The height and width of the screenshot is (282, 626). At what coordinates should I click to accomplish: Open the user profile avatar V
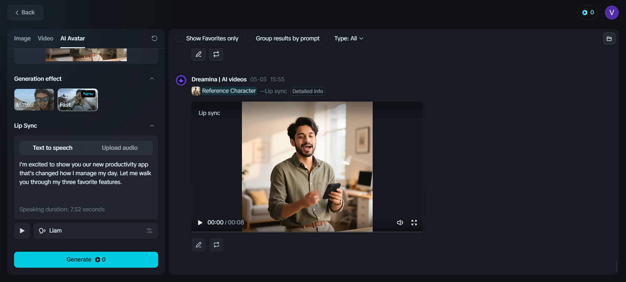612,13
